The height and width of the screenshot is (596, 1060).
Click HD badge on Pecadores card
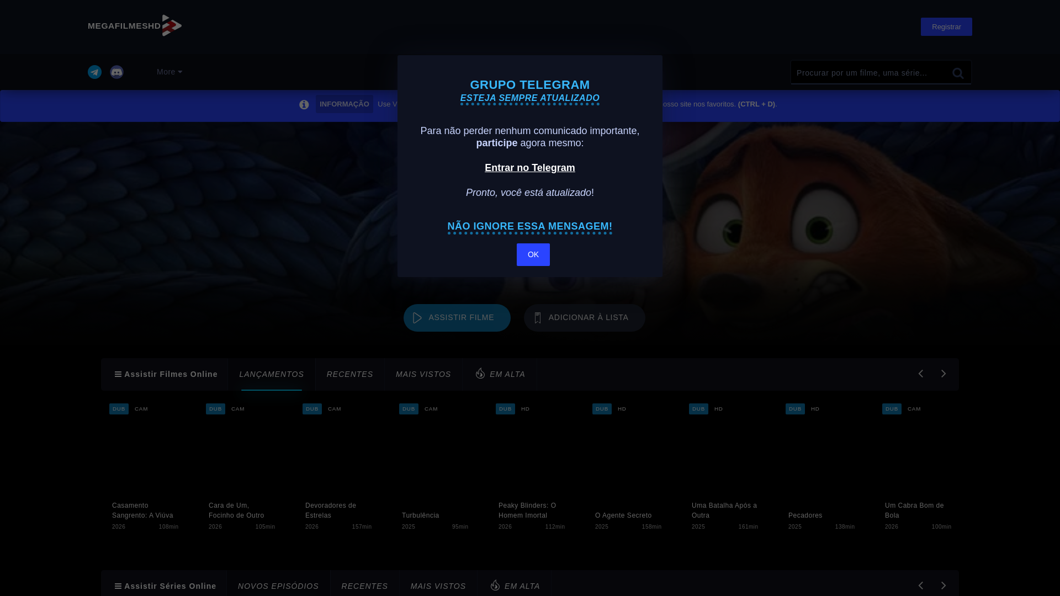coord(815,409)
